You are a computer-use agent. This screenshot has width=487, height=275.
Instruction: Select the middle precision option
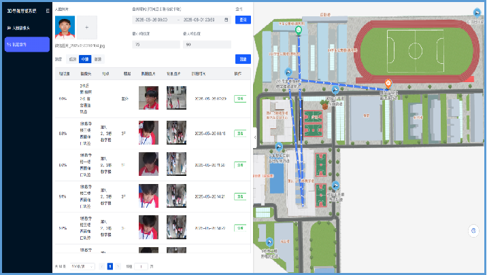[x=84, y=59]
